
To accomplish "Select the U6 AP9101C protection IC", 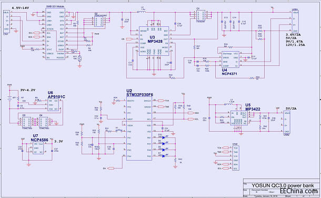I will coord(53,105).
